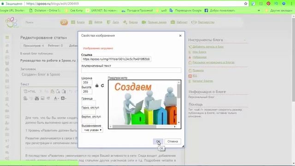Click the preview scroll left arrow
The height and width of the screenshot is (166, 295).
coord(111,127)
